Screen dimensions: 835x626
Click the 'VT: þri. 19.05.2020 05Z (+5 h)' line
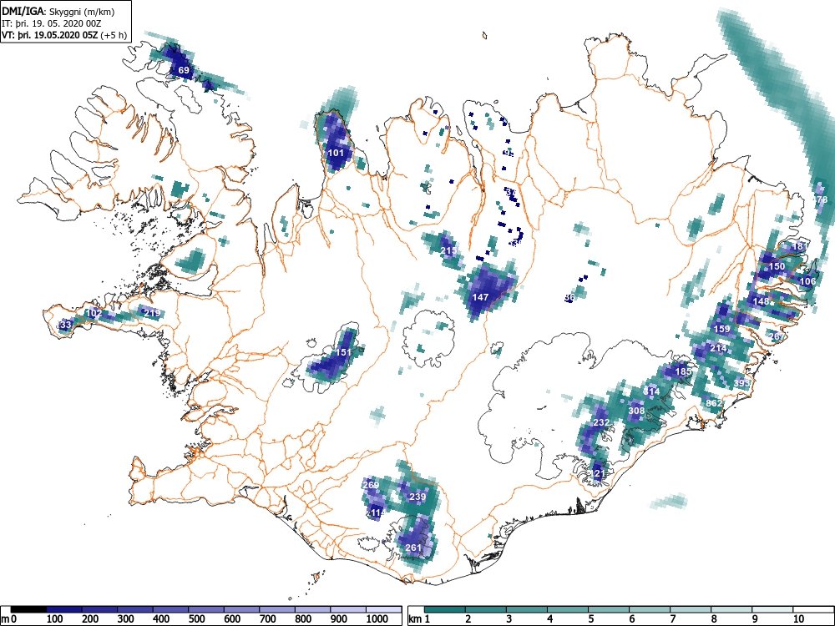click(x=64, y=35)
